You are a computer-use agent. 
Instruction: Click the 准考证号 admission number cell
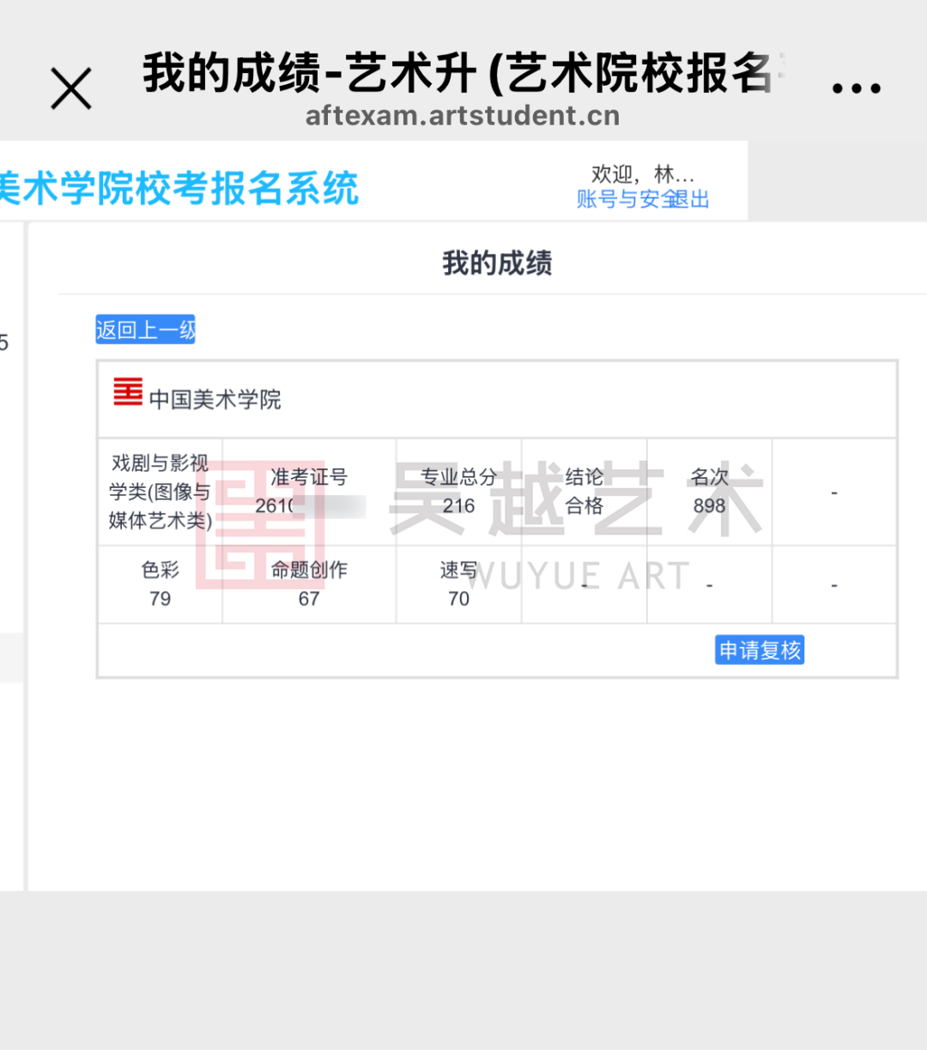click(309, 492)
